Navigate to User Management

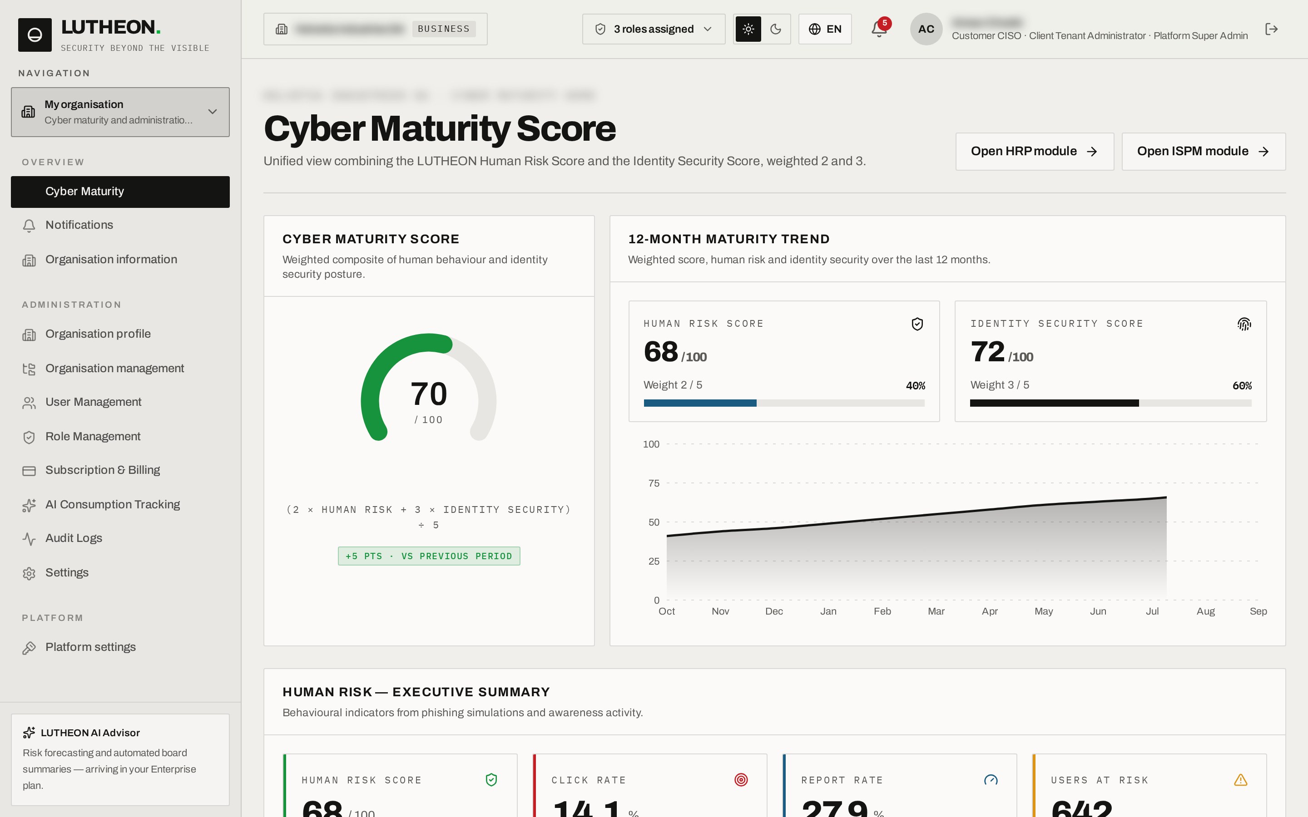[120, 403]
